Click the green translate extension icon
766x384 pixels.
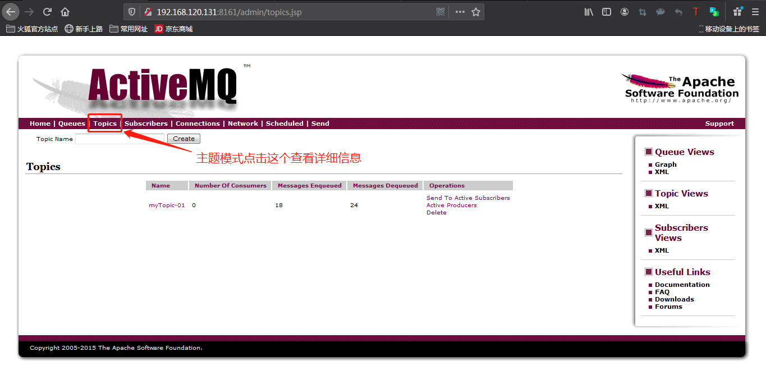714,12
